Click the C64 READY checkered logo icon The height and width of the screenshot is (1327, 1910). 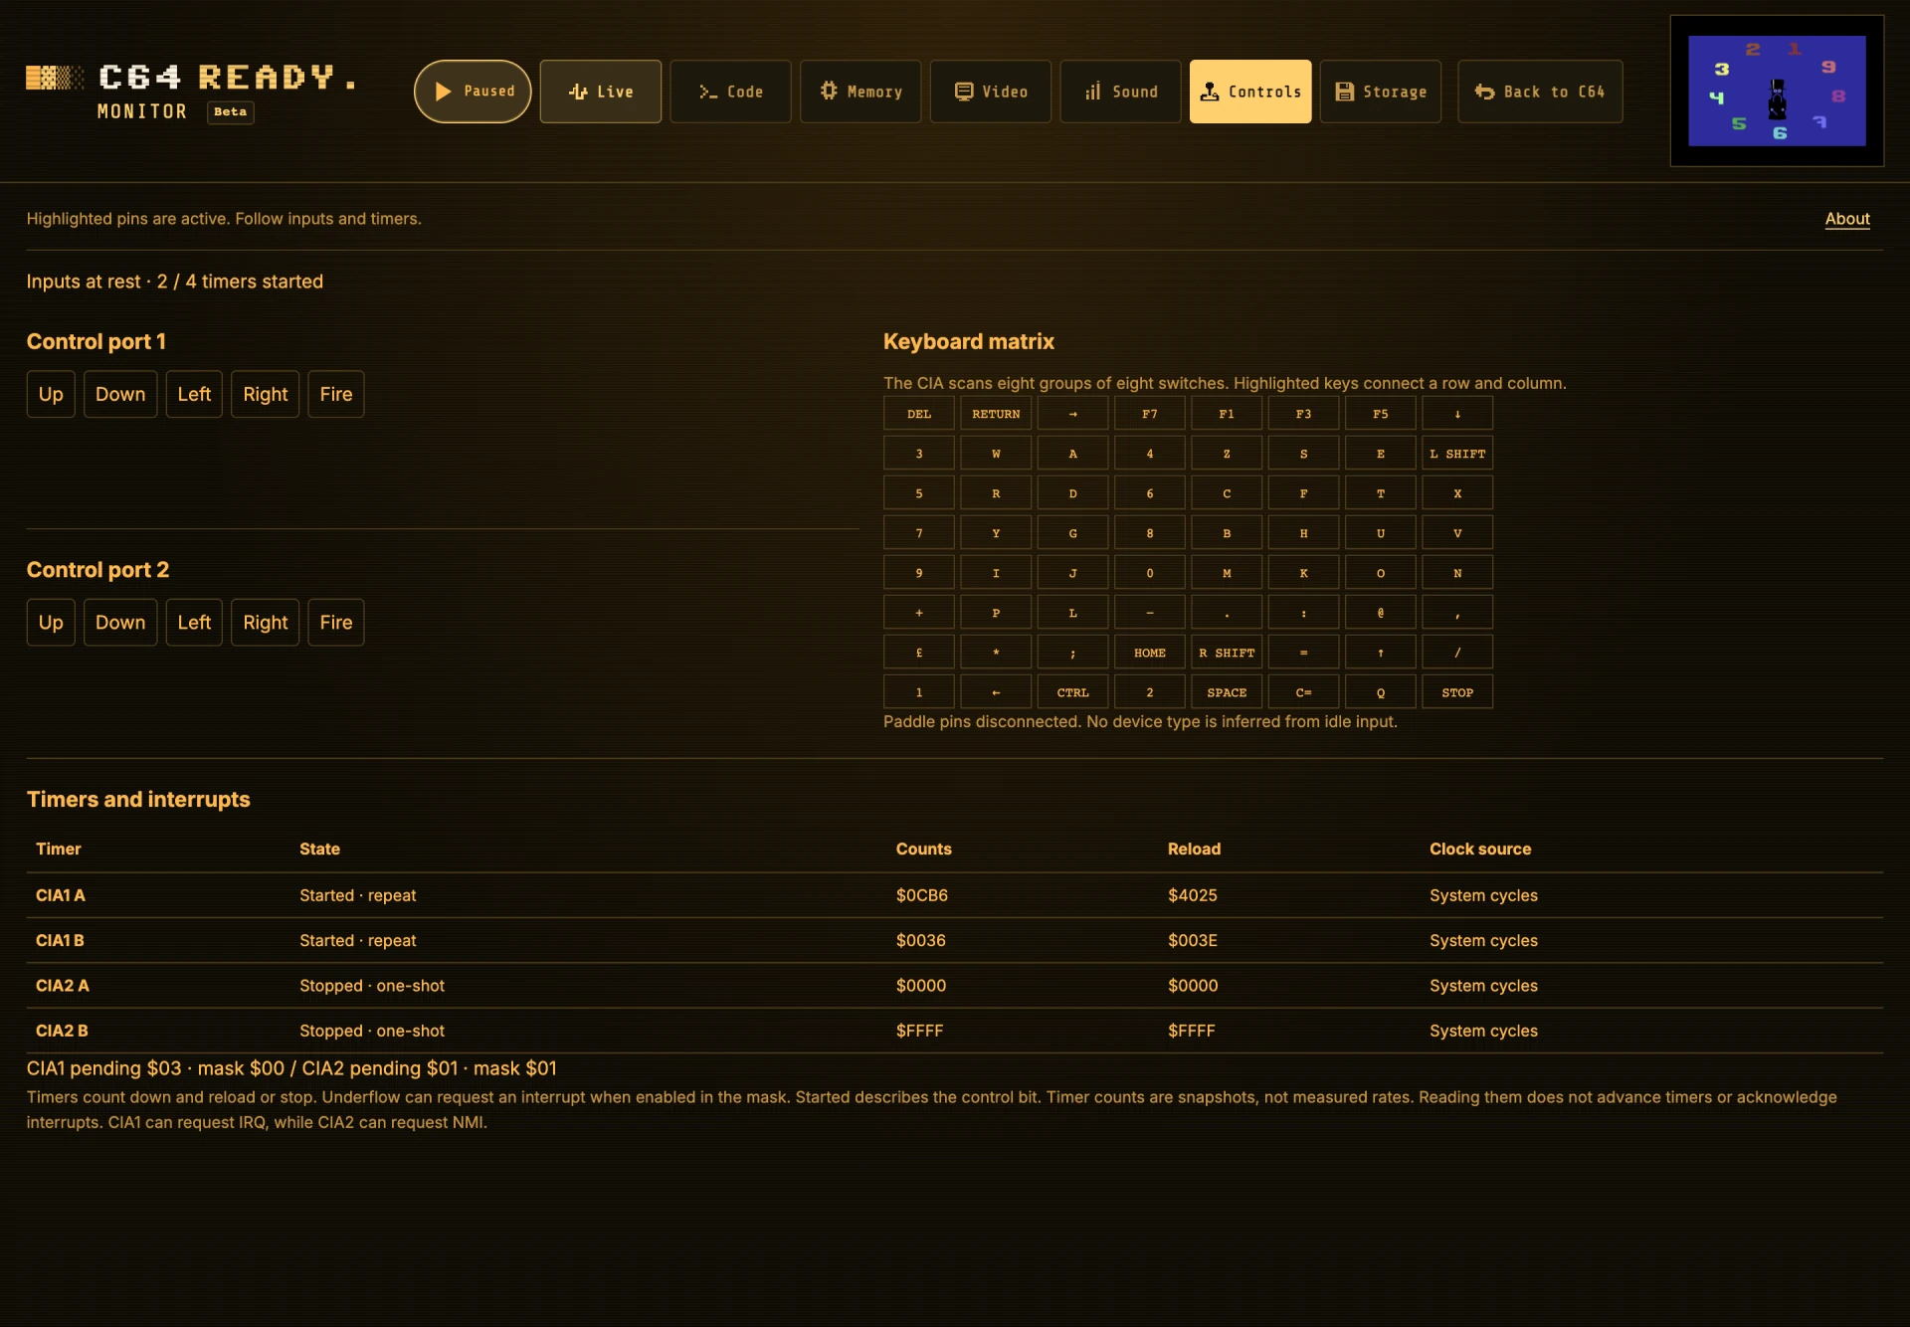(x=54, y=78)
